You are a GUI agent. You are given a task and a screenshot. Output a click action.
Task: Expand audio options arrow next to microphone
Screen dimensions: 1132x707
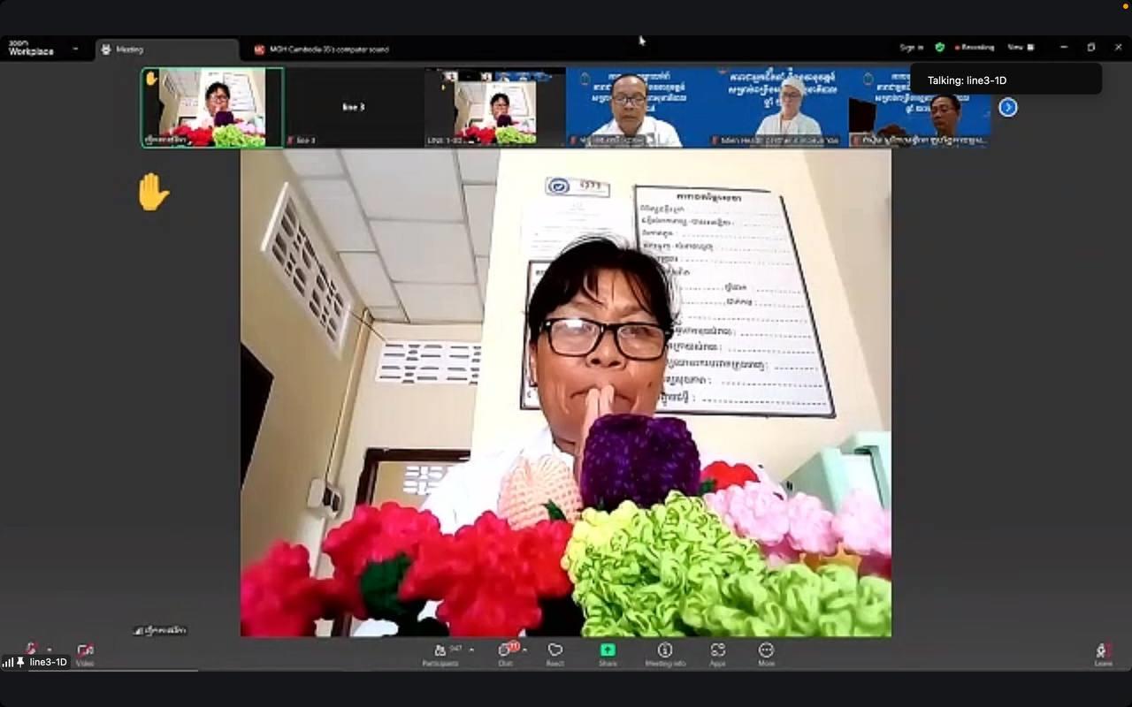tap(49, 650)
